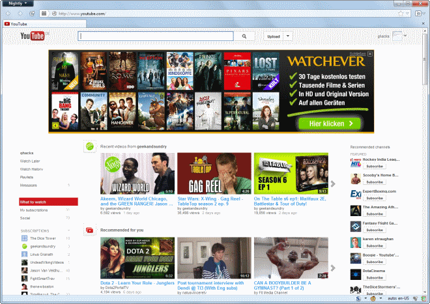Image resolution: width=430 pixels, height=304 pixels.
Task: Show more recommended videos arrow
Action: click(333, 268)
